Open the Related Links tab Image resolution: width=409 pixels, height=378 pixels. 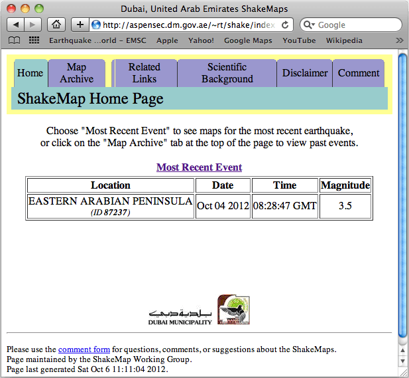(145, 73)
